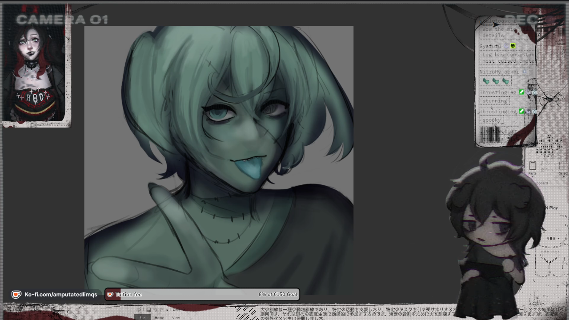Click the Tuition fee goal progress bar
The image size is (569, 320).
(x=202, y=294)
